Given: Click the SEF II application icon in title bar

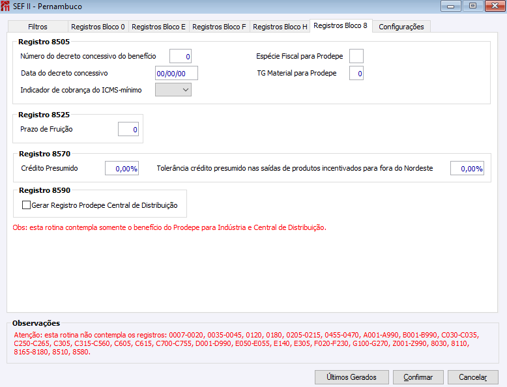Looking at the screenshot, I should pyautogui.click(x=5, y=6).
